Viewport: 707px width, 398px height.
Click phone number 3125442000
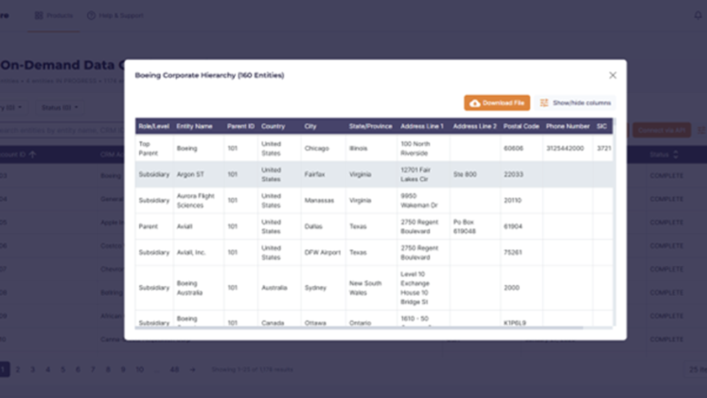565,148
